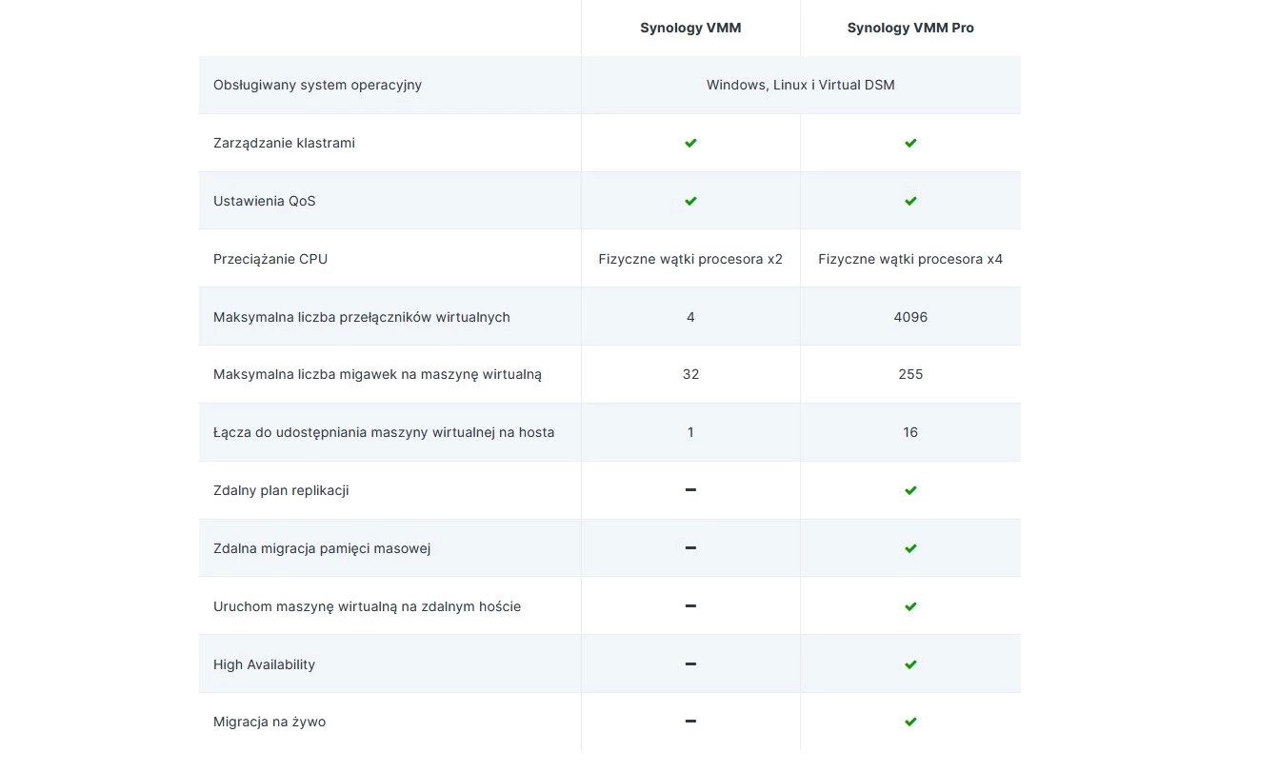Click VMM Pro checkmark in Zarządzanie klastrami row
Screen dimensions: 1278x772
pyautogui.click(x=910, y=143)
